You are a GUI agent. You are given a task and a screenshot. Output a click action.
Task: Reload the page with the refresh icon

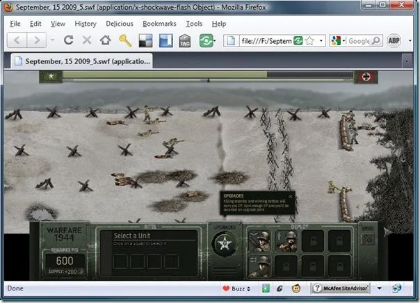[x=69, y=40]
